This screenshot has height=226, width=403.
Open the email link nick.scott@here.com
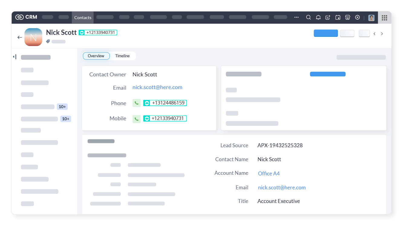click(157, 87)
